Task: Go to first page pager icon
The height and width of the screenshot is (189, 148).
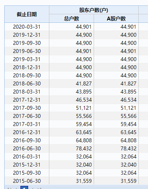Action: pyautogui.click(x=9, y=188)
